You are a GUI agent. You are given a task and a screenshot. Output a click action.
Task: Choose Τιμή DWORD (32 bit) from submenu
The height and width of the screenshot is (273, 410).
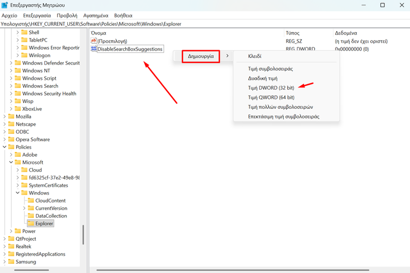click(x=271, y=87)
